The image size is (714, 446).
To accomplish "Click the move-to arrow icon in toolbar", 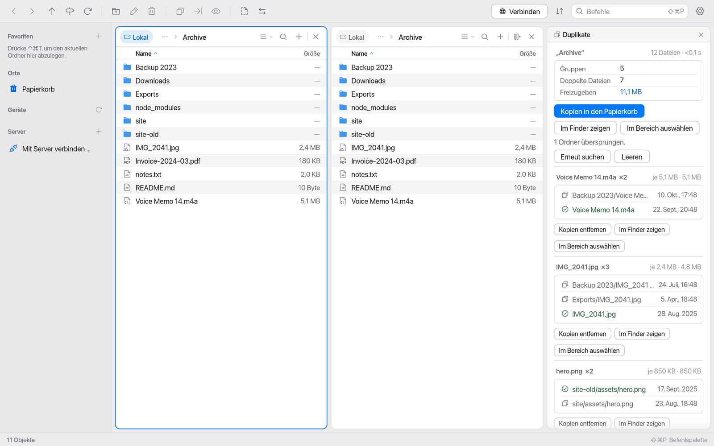I will (198, 11).
